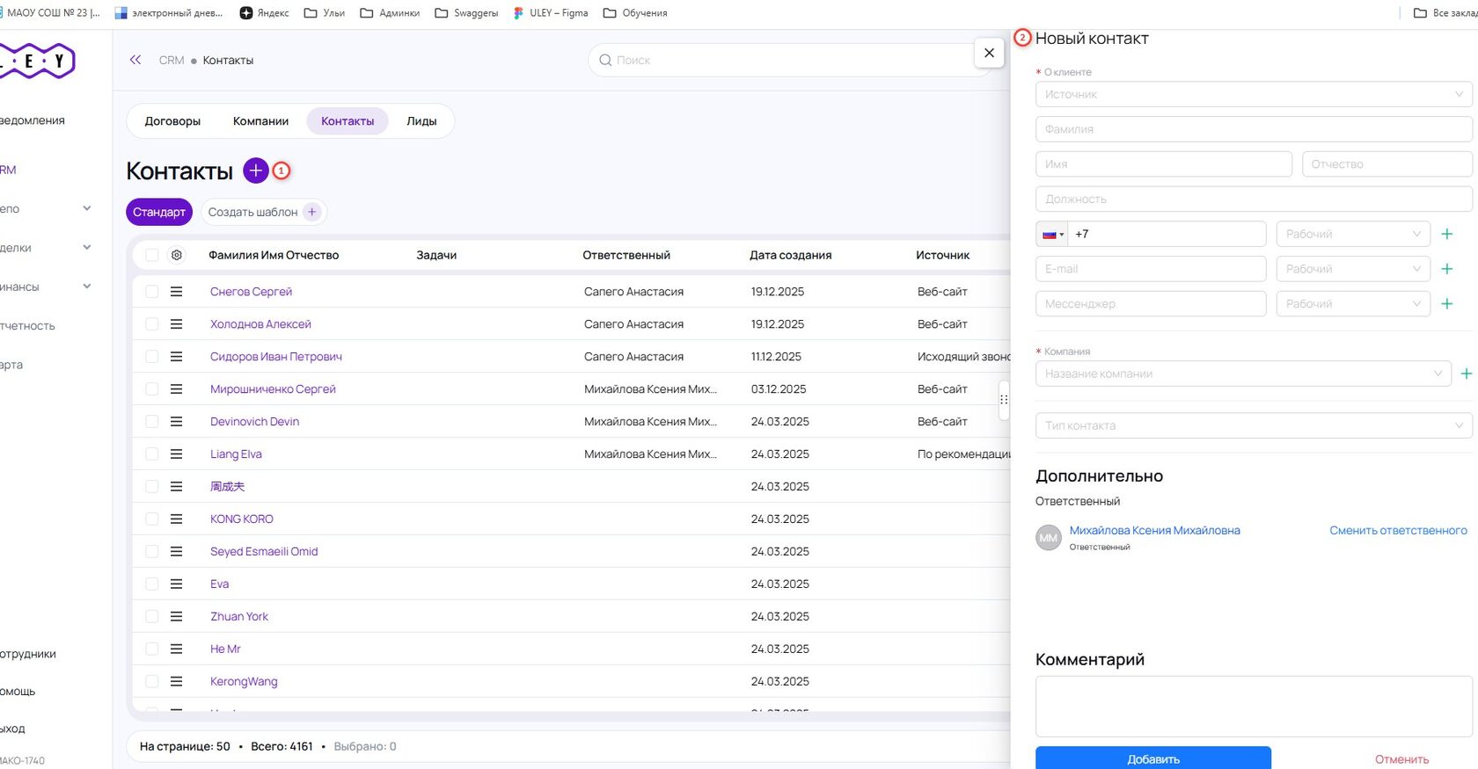Check the box for Снегов Сергей
This screenshot has height=769, width=1478.
click(x=152, y=292)
